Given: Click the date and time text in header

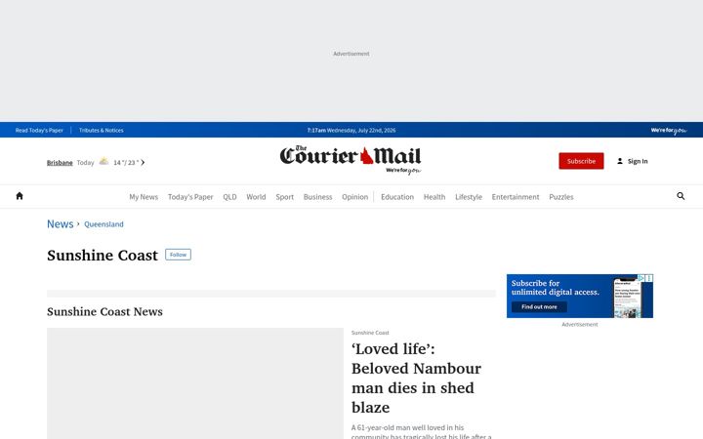Looking at the screenshot, I should [351, 131].
